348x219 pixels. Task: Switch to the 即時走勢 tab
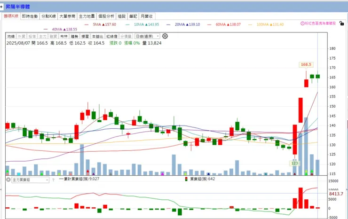[30, 16]
